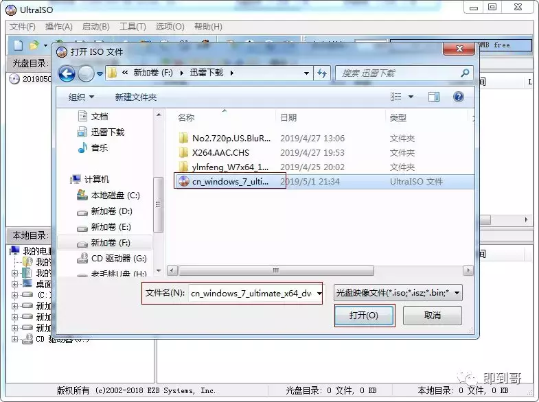Open 选项(O) menu in UltraISO

[170, 27]
